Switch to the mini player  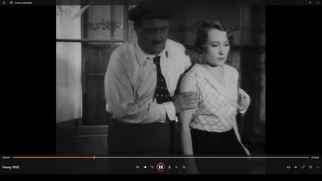[x=310, y=167]
